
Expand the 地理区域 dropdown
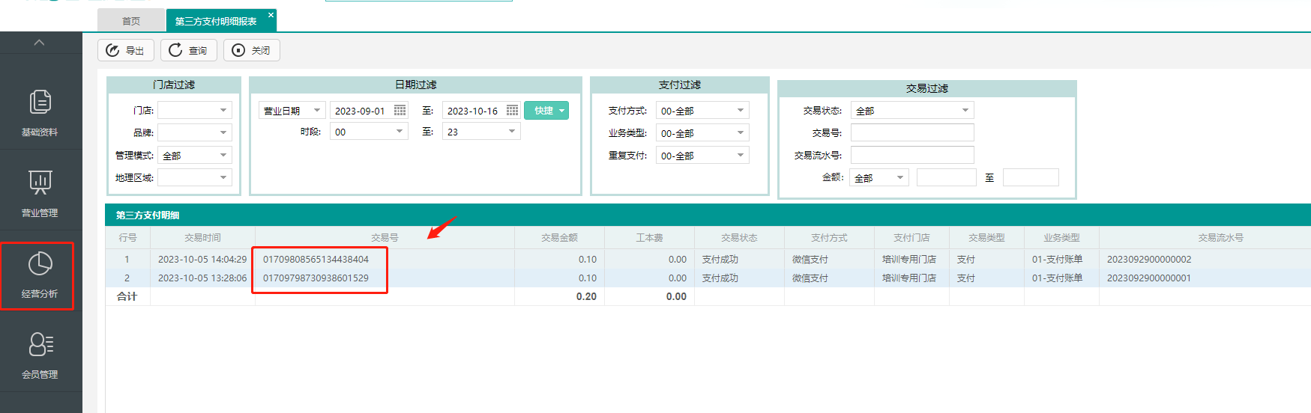pos(195,177)
